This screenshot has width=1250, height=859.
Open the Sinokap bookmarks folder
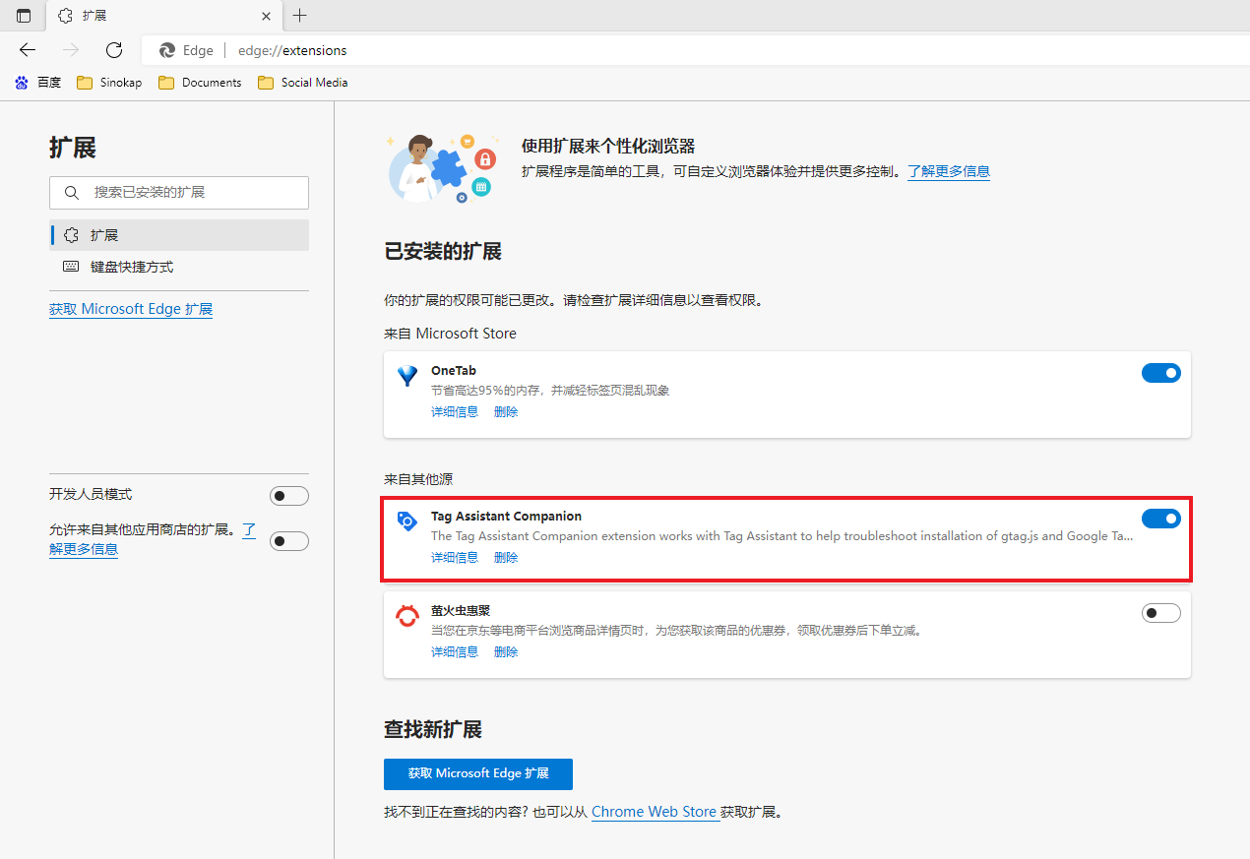point(109,83)
